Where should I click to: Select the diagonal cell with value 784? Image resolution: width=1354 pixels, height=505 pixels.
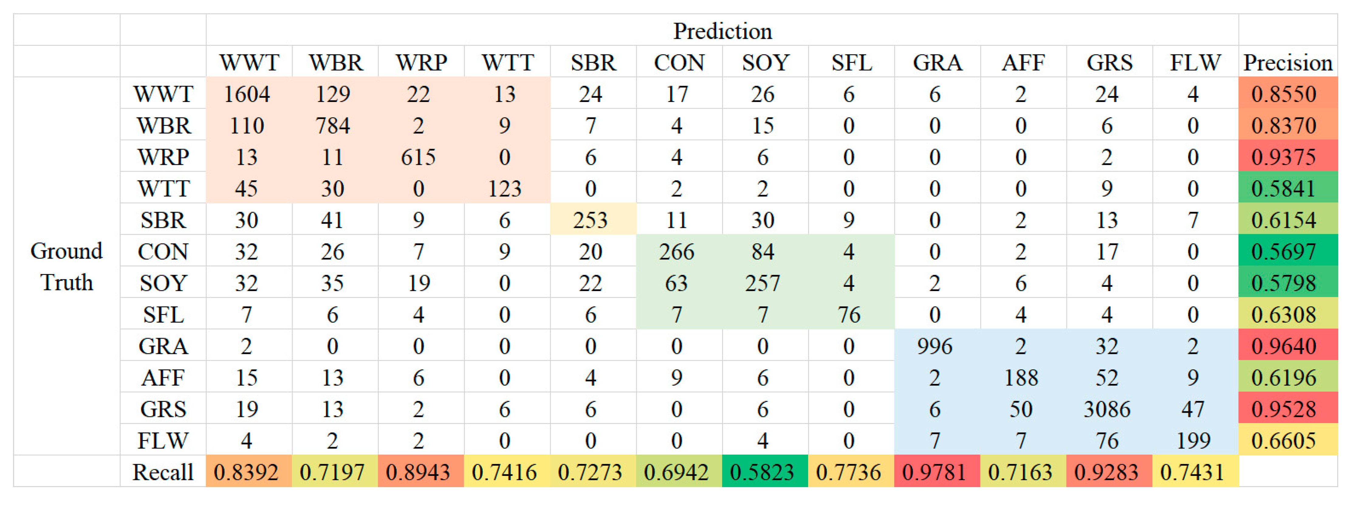click(x=333, y=125)
